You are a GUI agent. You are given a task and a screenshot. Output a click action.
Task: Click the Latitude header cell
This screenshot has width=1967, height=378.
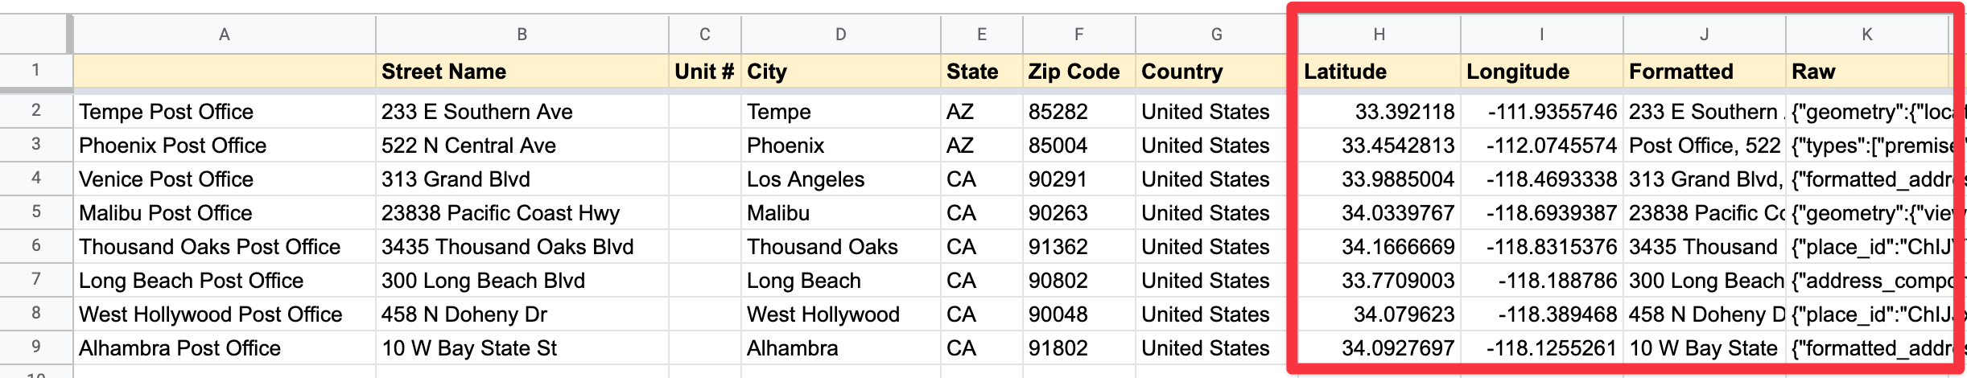(1379, 72)
